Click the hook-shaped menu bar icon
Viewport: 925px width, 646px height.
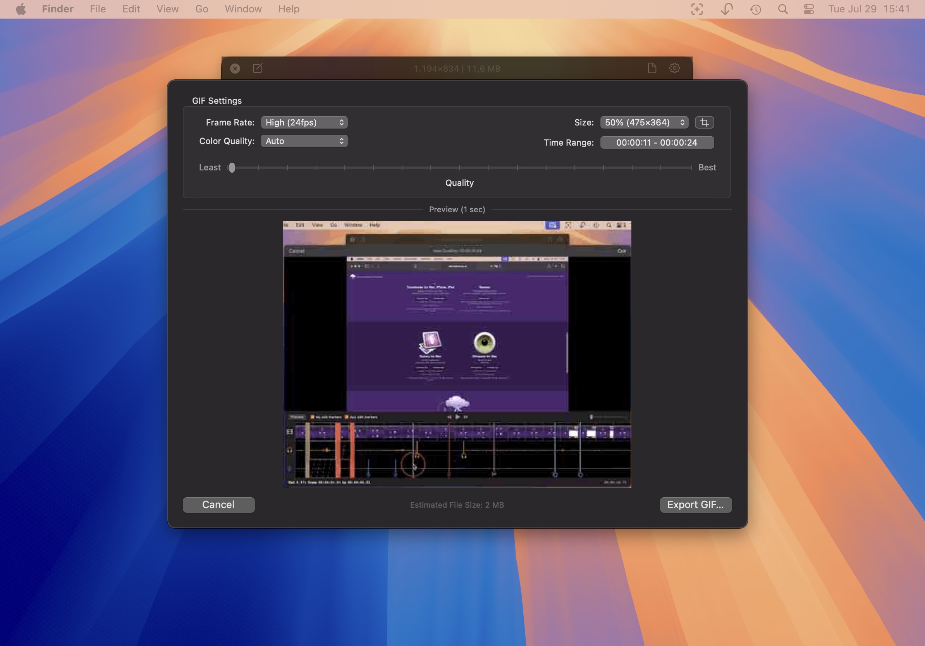click(x=726, y=9)
